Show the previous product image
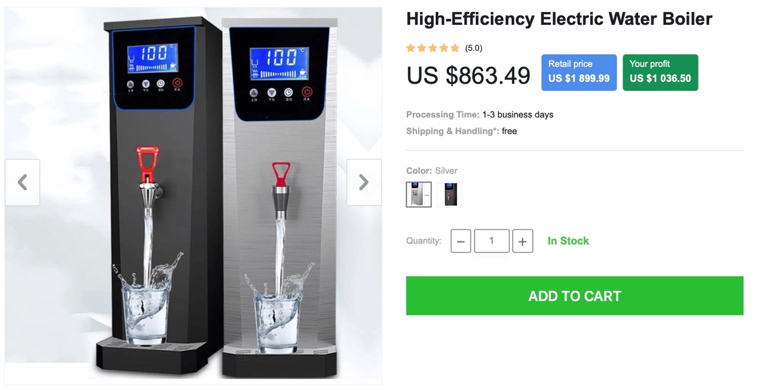This screenshot has height=390, width=759. click(x=23, y=182)
